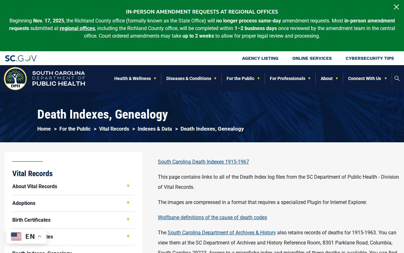The height and width of the screenshot is (253, 404).
Task: Open the US flag language selector
Action: pyautogui.click(x=16, y=236)
